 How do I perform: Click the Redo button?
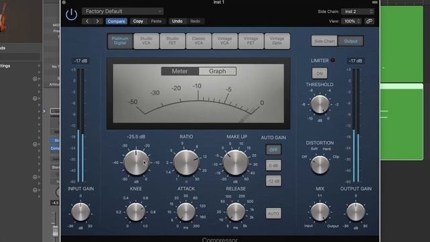click(195, 21)
